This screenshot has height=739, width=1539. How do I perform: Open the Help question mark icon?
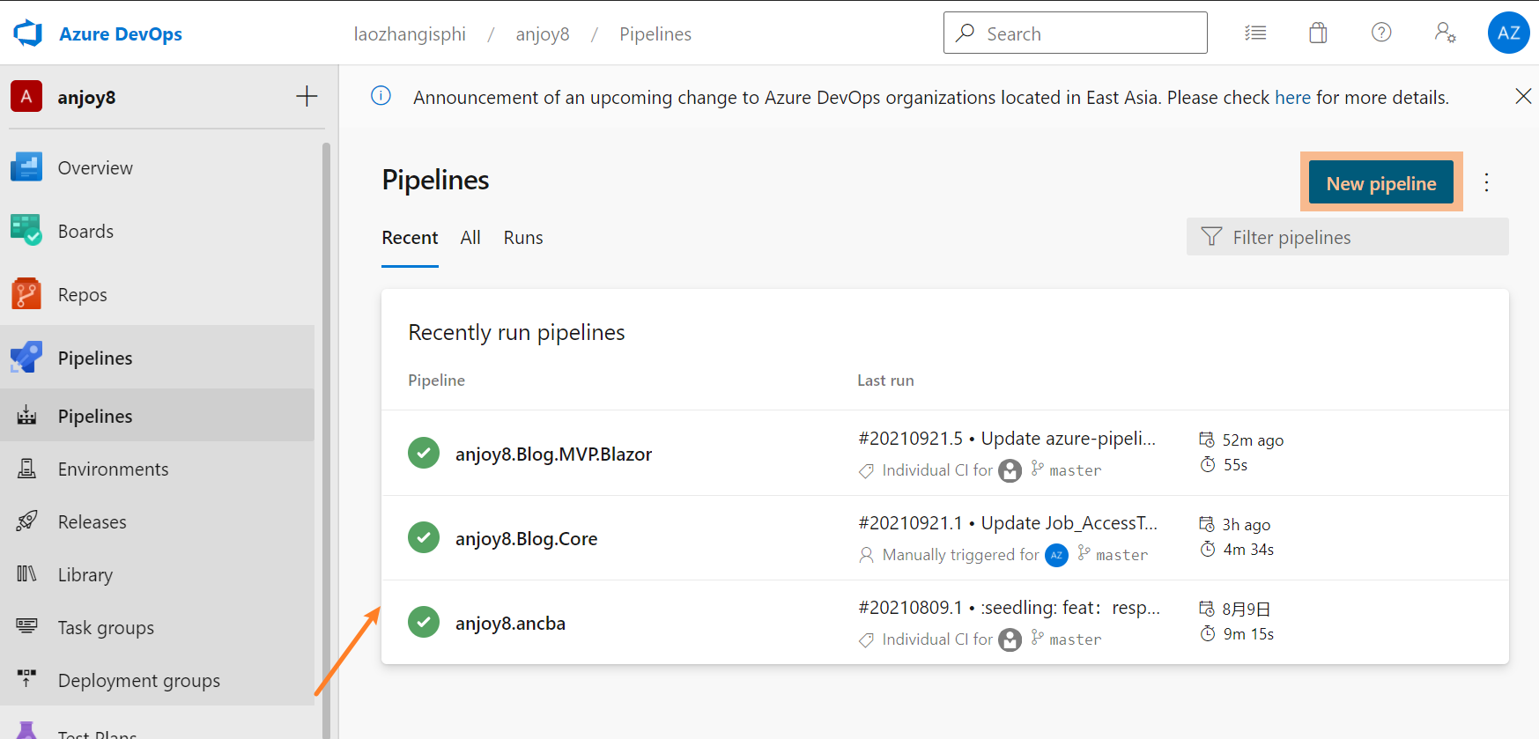pyautogui.click(x=1381, y=33)
